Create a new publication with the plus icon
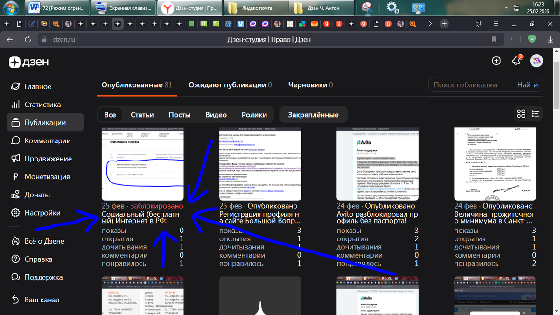Screen dimensions: 560x315 click(x=497, y=61)
